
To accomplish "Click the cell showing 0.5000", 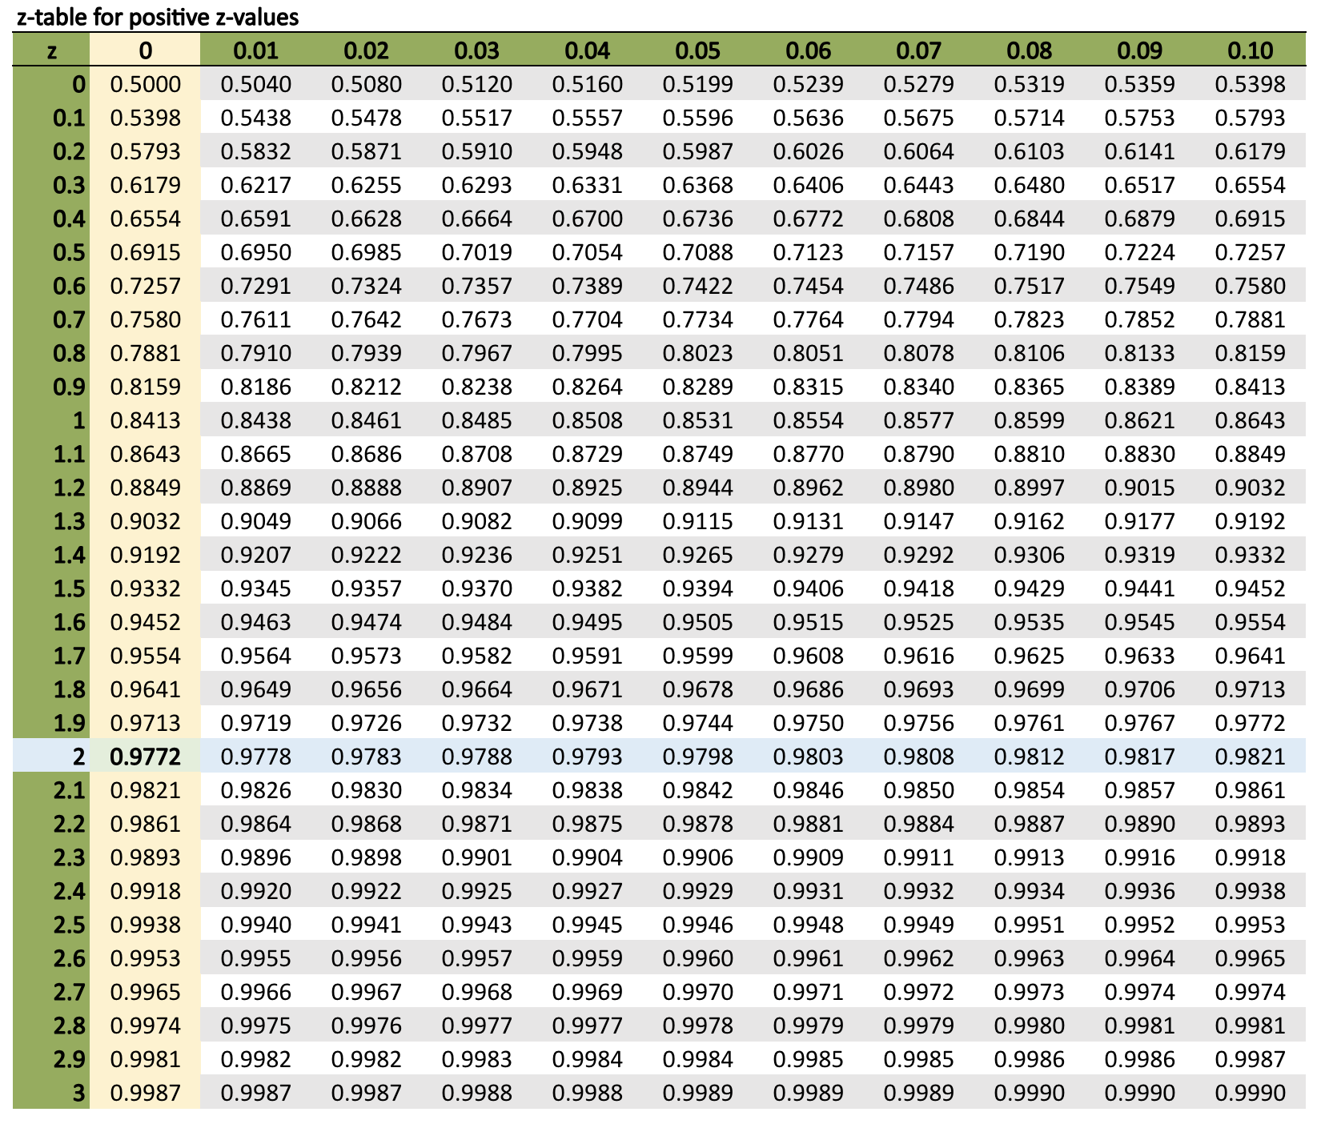I will [x=145, y=84].
